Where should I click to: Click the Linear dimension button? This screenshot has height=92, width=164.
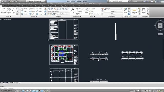[79, 9]
